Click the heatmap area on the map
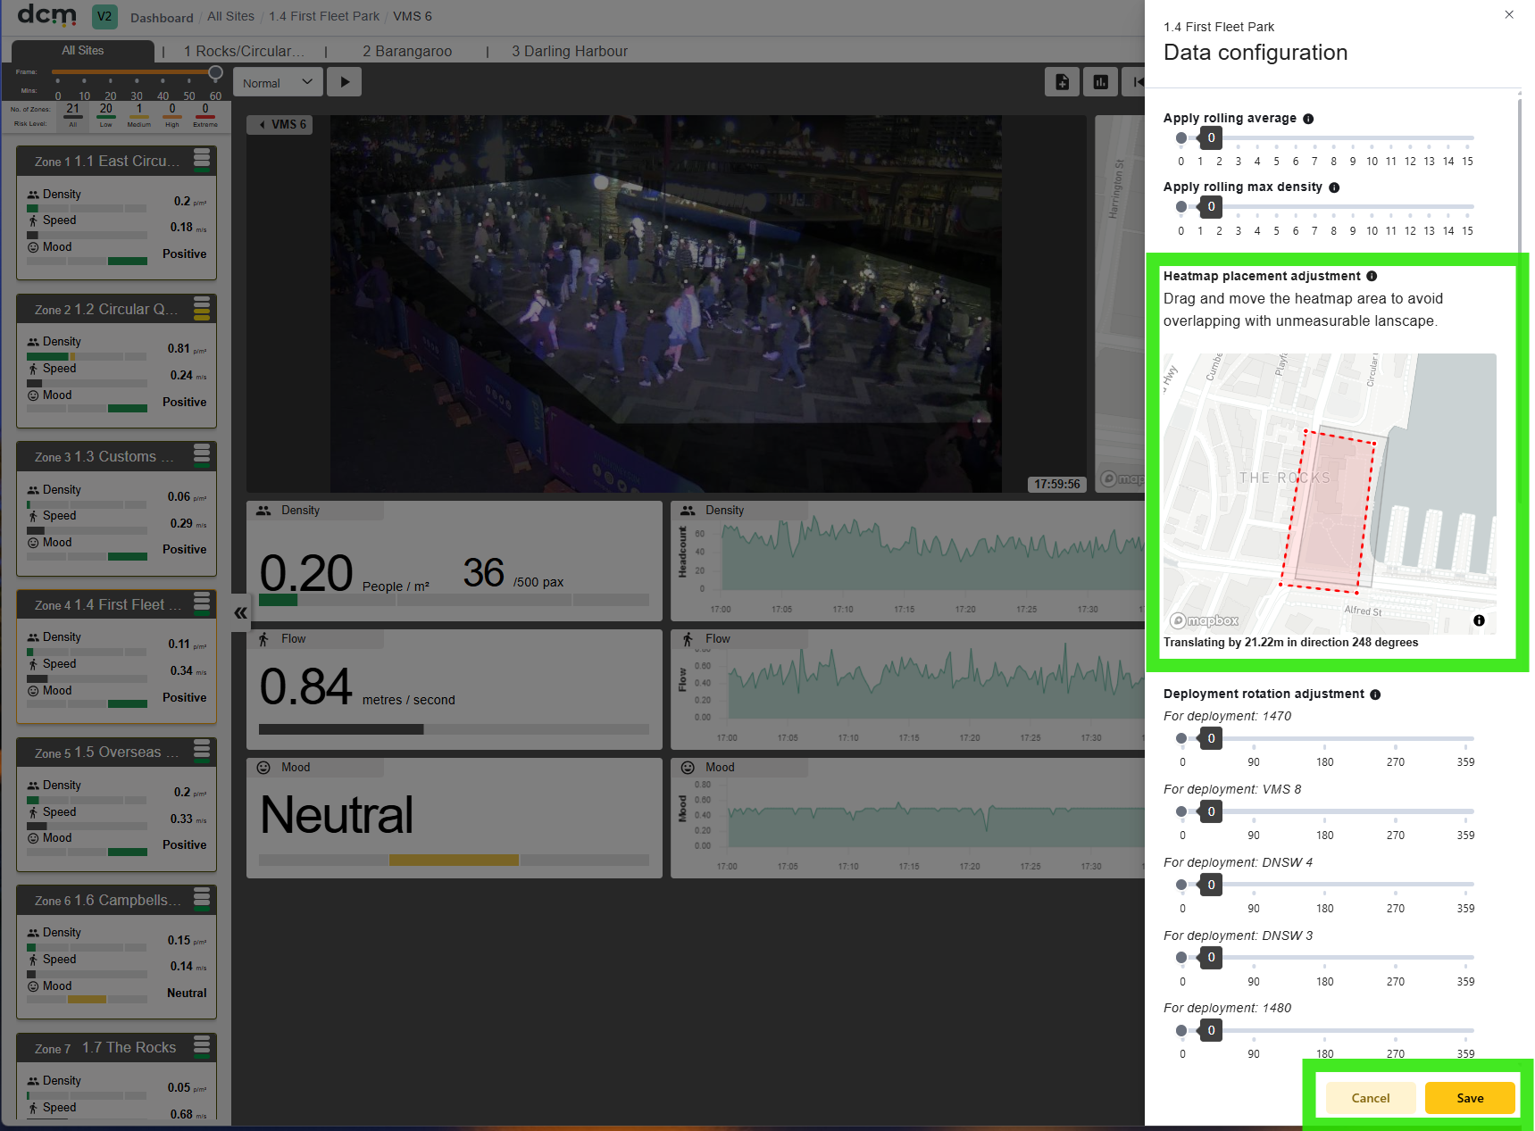 tap(1328, 511)
